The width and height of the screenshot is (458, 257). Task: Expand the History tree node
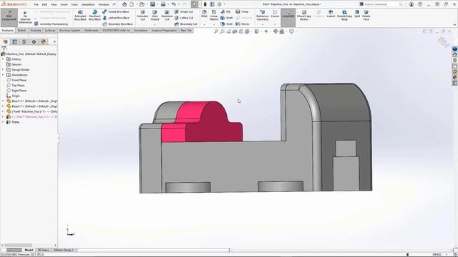[3, 59]
